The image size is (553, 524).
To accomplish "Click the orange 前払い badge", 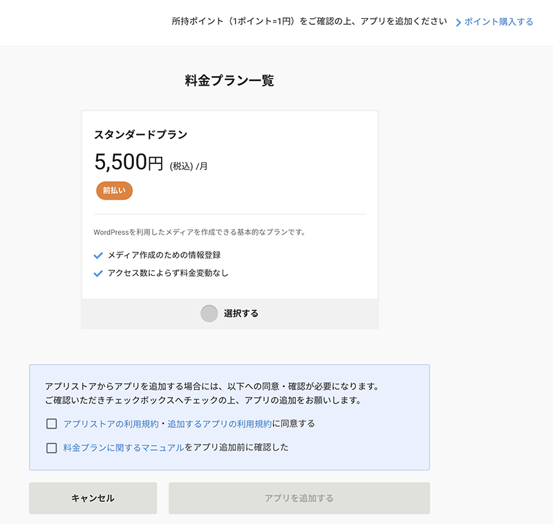I will click(114, 191).
